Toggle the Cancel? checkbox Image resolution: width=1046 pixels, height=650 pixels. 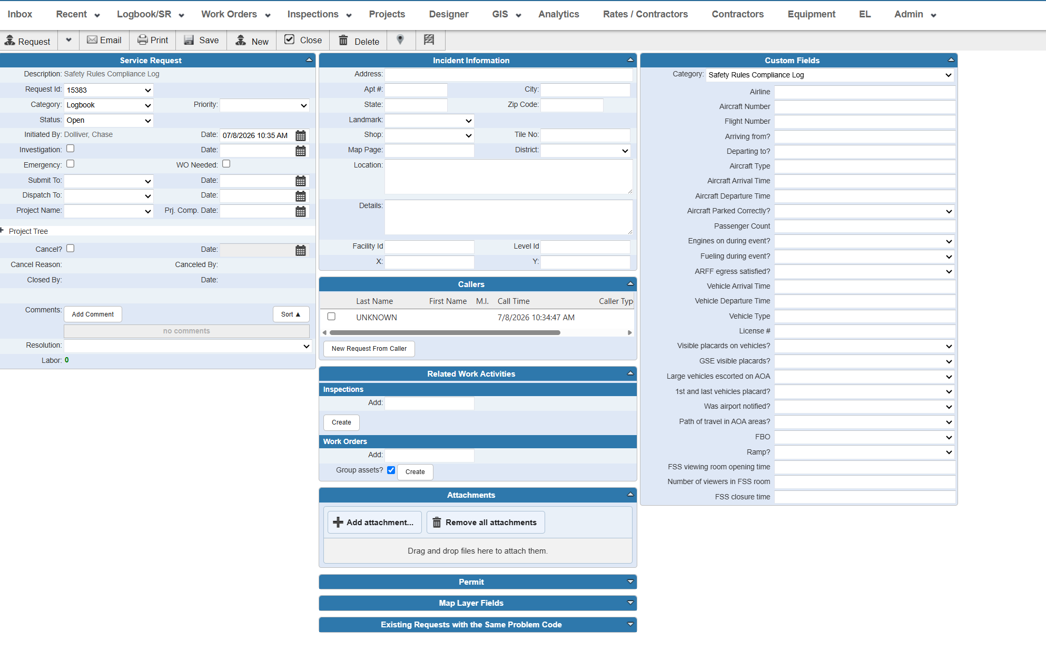click(x=71, y=248)
